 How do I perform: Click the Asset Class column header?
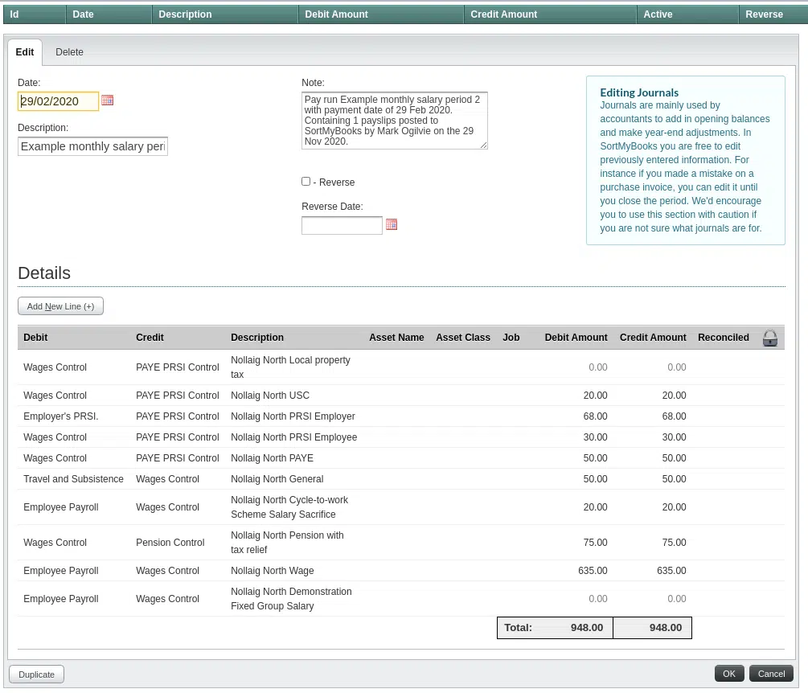click(x=463, y=338)
